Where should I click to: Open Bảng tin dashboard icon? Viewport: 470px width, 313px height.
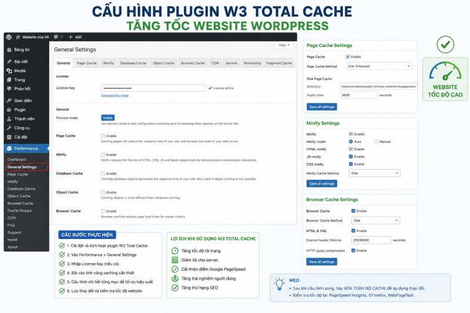click(x=9, y=50)
